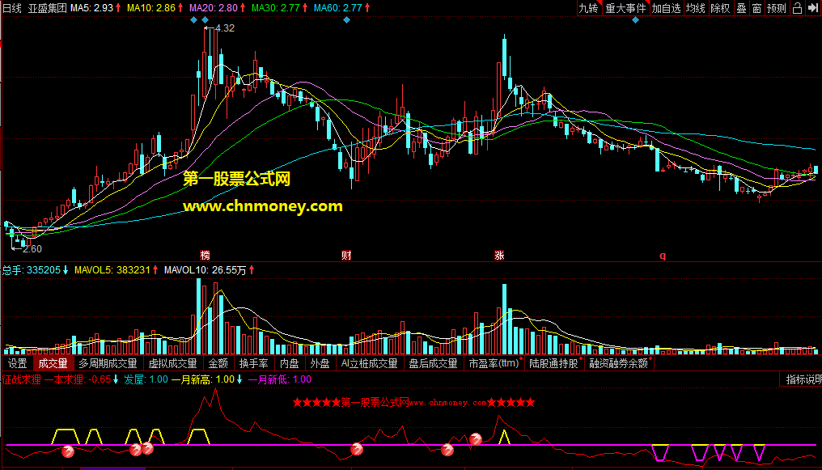Click the jump-to-end arrow icon
822x470 pixels.
click(x=813, y=8)
